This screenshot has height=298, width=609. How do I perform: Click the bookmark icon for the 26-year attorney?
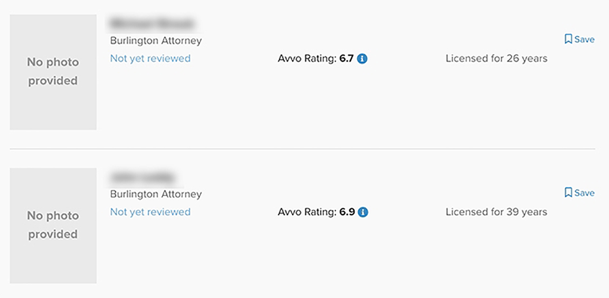[568, 39]
